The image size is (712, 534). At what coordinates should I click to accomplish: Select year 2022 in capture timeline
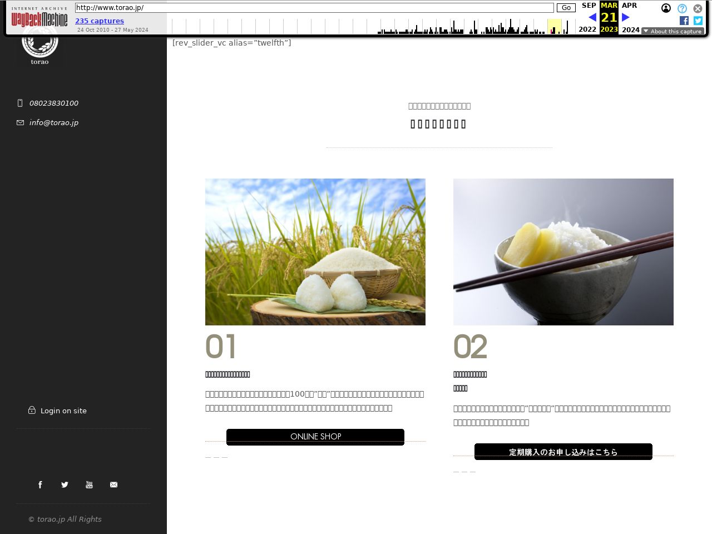pos(587,29)
